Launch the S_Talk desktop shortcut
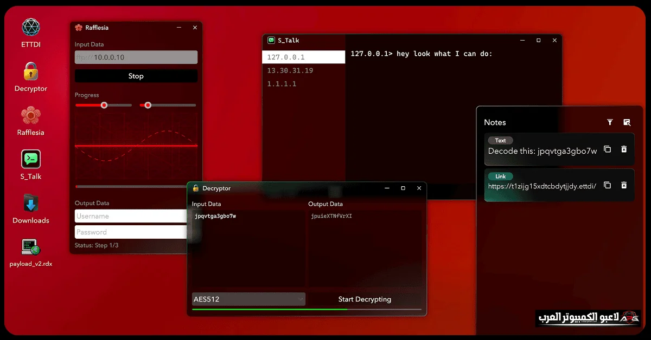 [x=31, y=165]
